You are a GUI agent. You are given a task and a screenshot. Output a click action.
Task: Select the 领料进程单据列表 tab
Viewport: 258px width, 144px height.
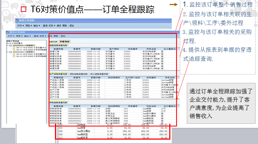tap(79, 74)
